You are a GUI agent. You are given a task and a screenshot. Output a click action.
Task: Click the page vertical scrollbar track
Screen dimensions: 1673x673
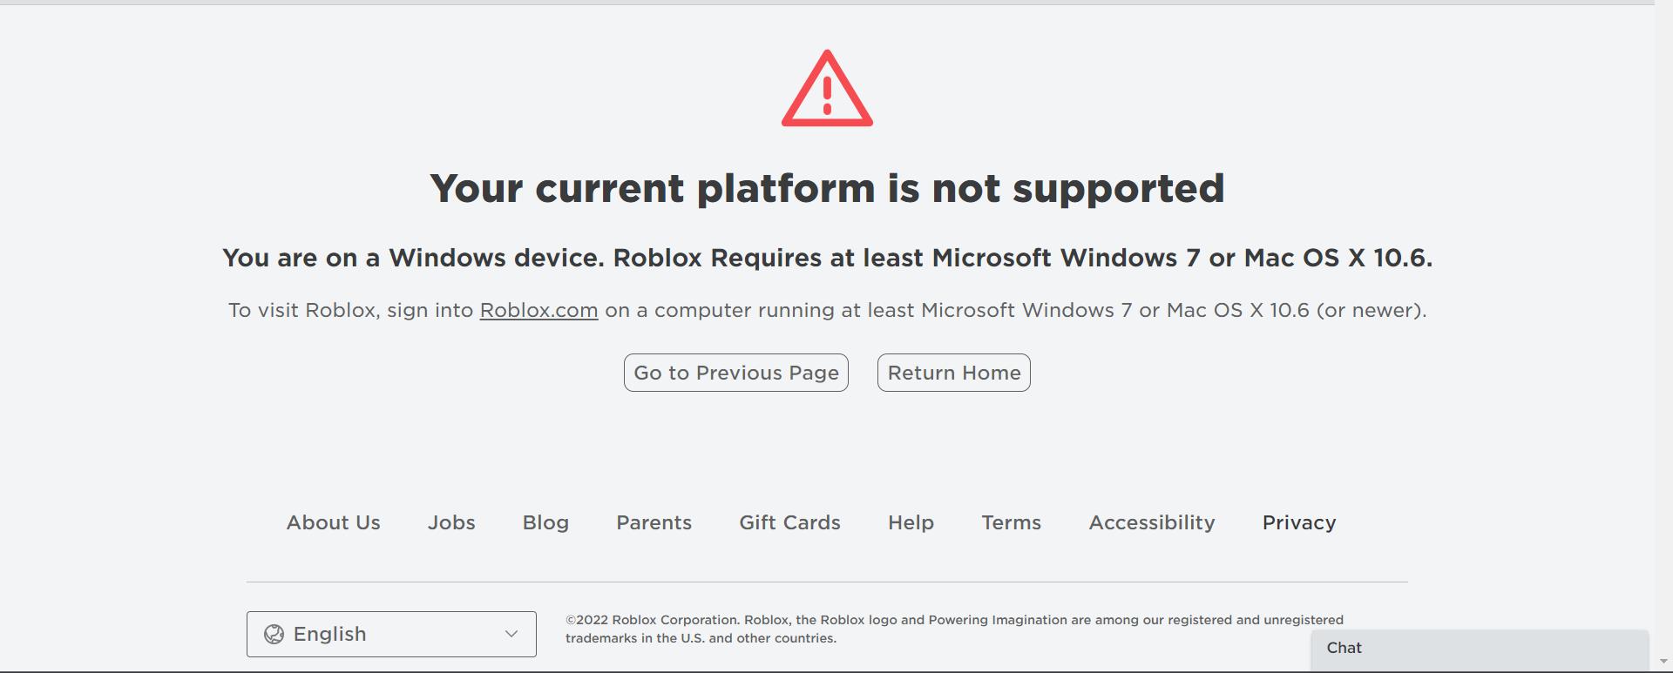[x=1663, y=331]
